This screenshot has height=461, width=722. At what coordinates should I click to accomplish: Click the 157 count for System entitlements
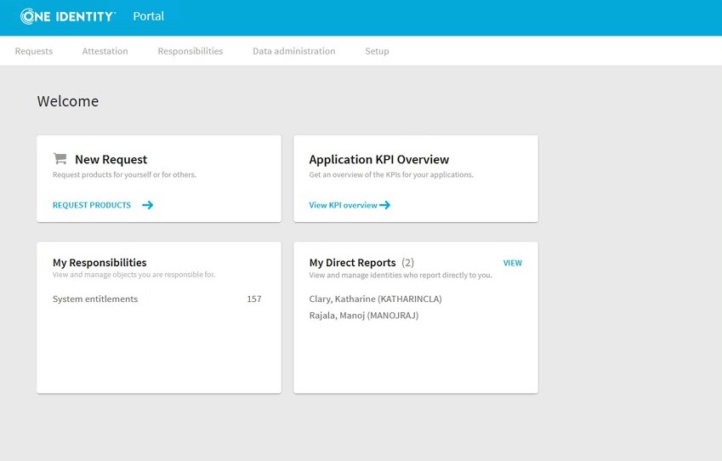pyautogui.click(x=254, y=299)
